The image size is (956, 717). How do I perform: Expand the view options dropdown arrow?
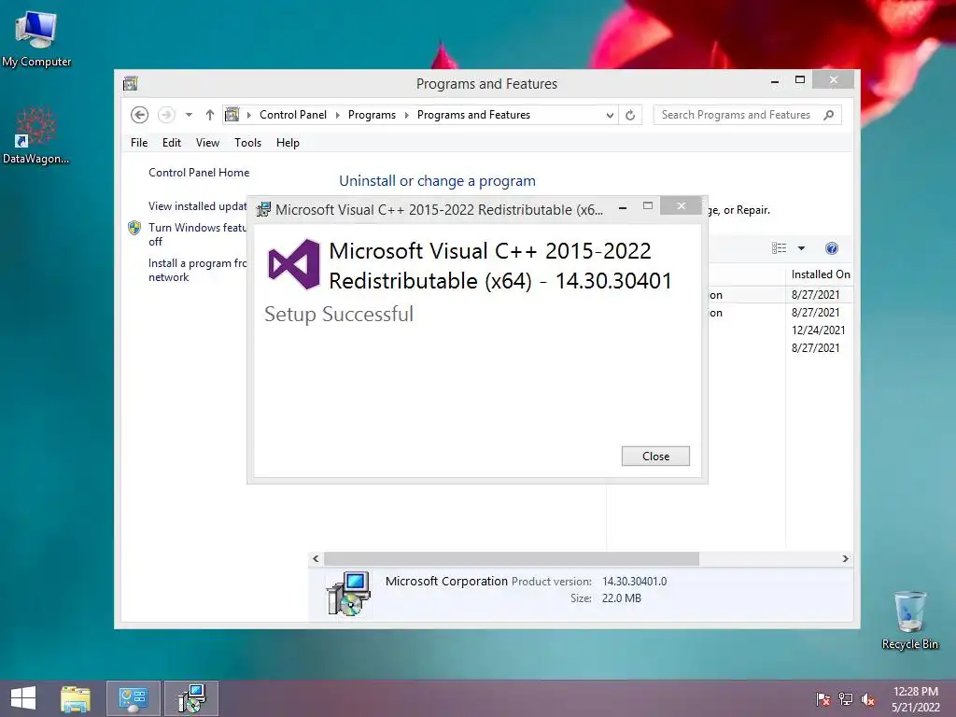click(802, 248)
